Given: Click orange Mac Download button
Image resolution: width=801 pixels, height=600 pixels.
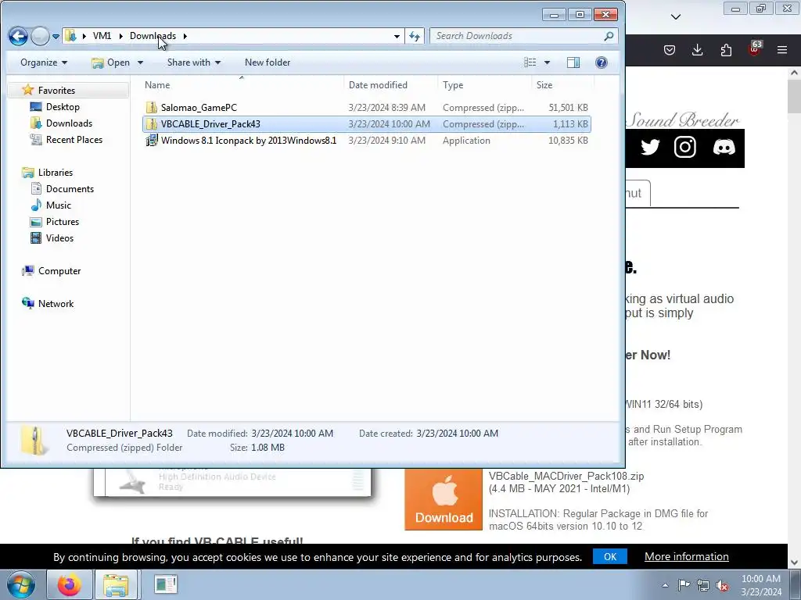Looking at the screenshot, I should pos(444,499).
